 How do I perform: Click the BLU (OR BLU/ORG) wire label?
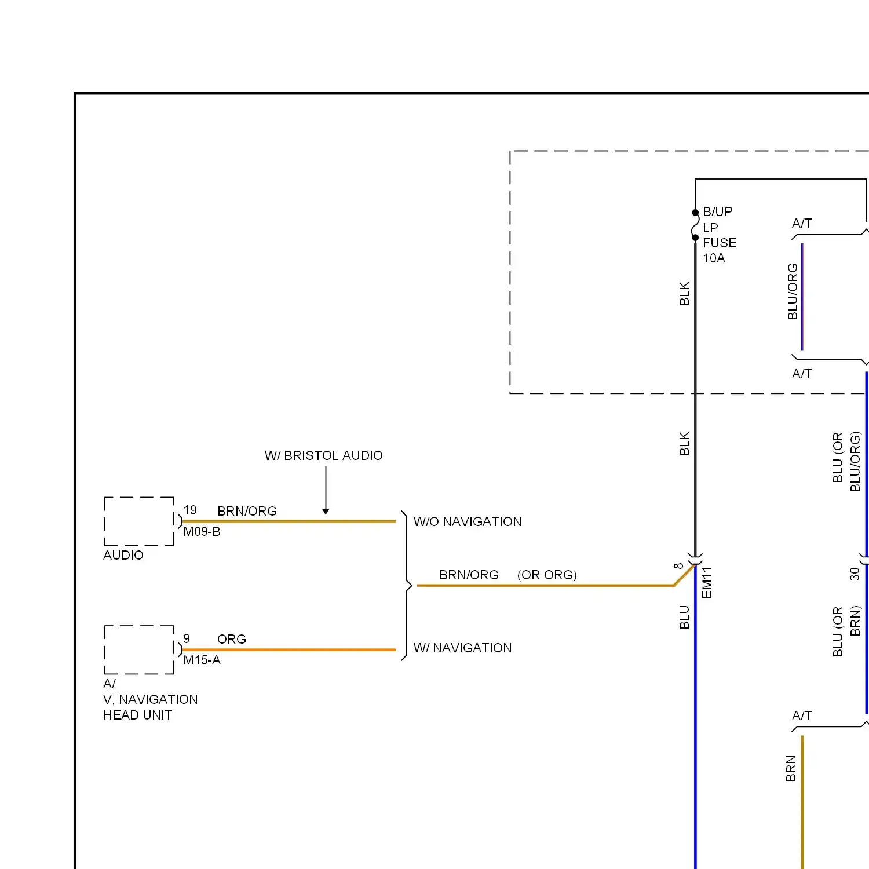pyautogui.click(x=846, y=461)
